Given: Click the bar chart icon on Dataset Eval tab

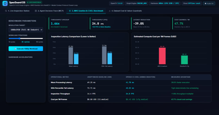Looking at the screenshot, I should [x=110, y=11].
